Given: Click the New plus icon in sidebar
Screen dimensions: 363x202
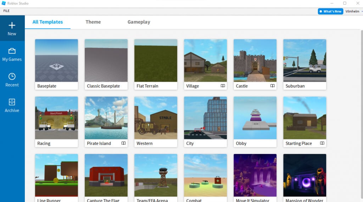Looking at the screenshot, I should 12,25.
